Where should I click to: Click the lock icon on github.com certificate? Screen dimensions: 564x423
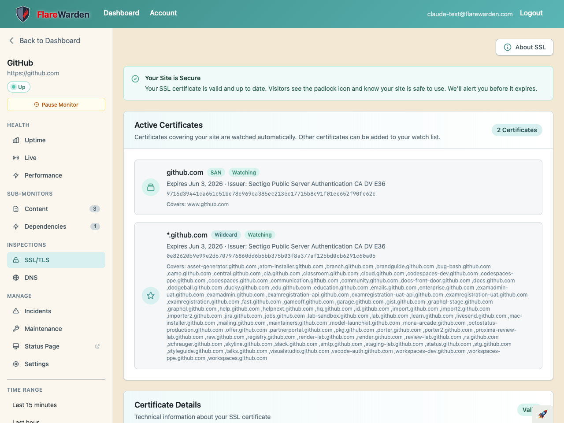(151, 187)
